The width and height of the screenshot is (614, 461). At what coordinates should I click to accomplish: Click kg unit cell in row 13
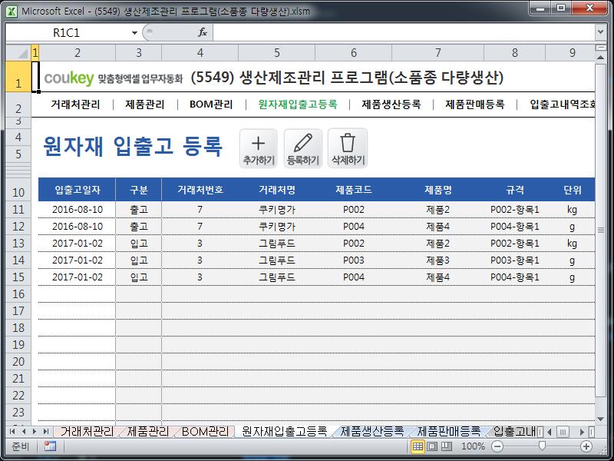point(572,244)
